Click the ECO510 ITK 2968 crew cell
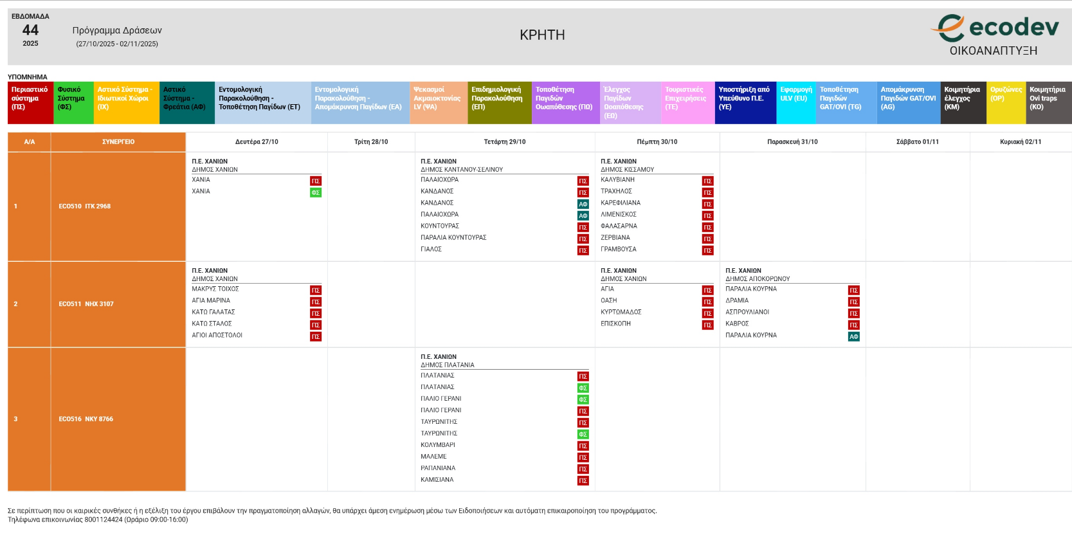Image resolution: width=1072 pixels, height=539 pixels. (x=85, y=206)
